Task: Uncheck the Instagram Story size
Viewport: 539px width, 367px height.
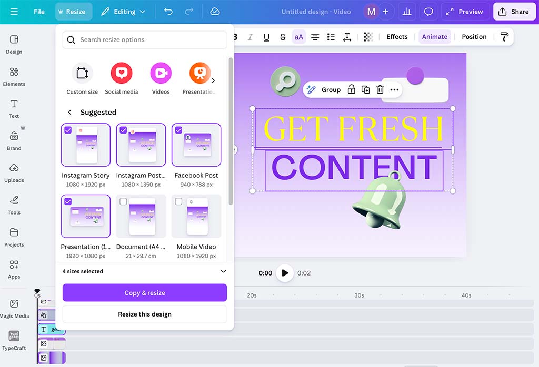Action: 68,130
